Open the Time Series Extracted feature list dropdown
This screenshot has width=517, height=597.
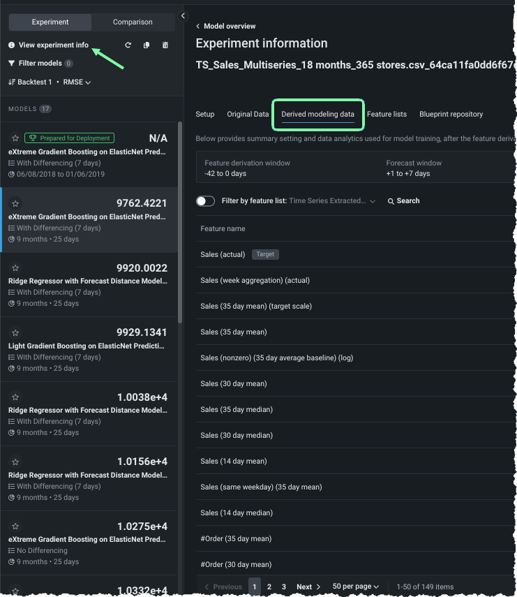coord(331,201)
